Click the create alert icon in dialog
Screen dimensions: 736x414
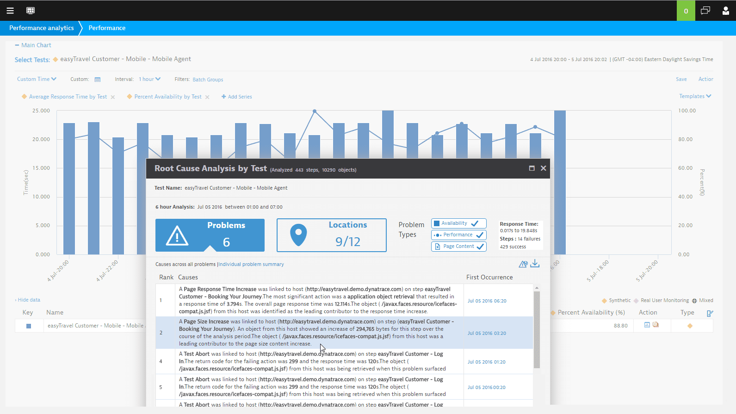pos(523,264)
